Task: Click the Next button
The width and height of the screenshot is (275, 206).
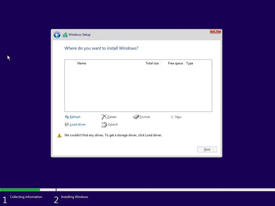Action: [x=207, y=149]
